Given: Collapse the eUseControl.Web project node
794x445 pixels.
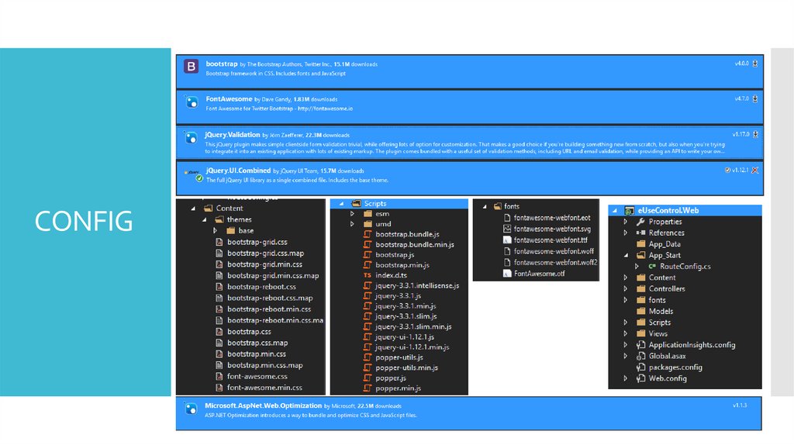Looking at the screenshot, I should (x=615, y=211).
